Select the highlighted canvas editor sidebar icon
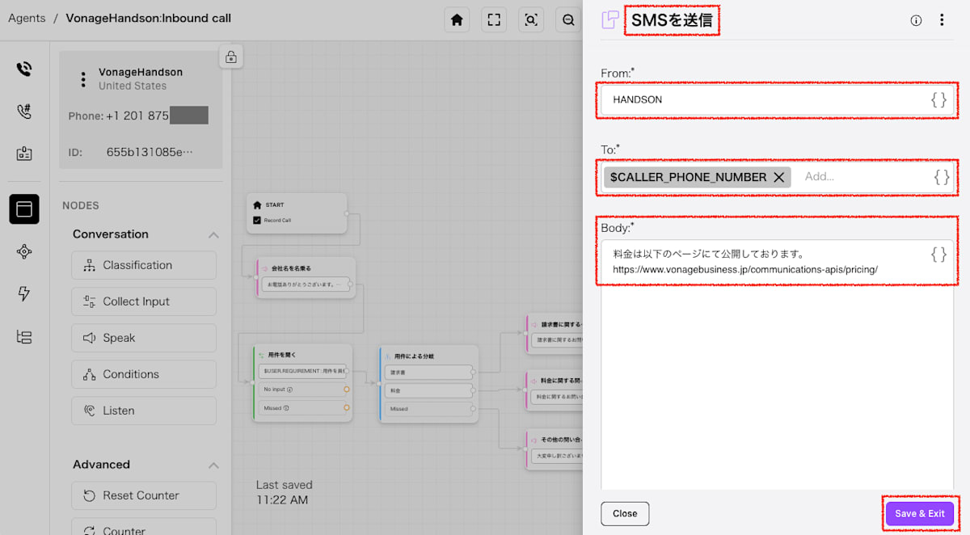 [24, 209]
